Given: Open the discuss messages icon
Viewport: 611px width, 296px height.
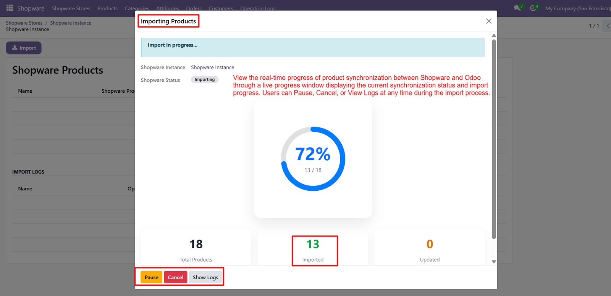Looking at the screenshot, I should click(x=518, y=8).
